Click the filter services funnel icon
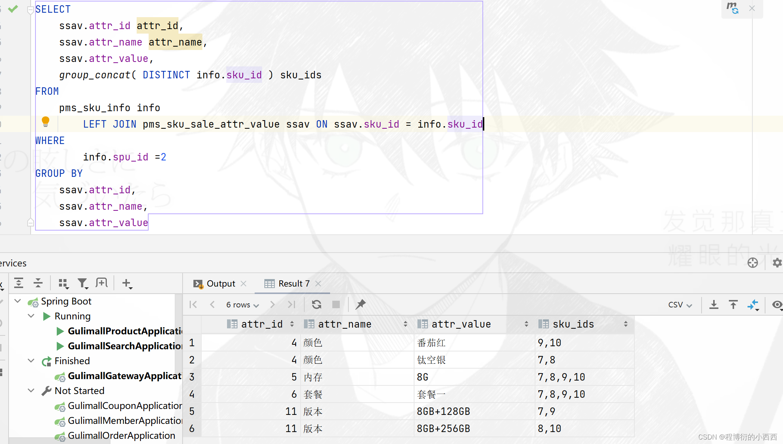Viewport: 783px width, 444px height. click(83, 283)
